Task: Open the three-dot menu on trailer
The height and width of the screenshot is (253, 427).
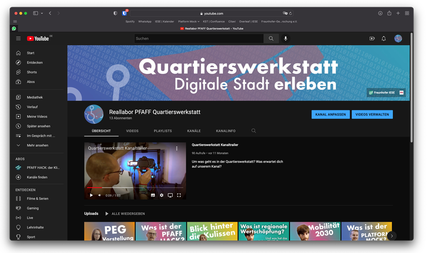Action: pyautogui.click(x=177, y=148)
